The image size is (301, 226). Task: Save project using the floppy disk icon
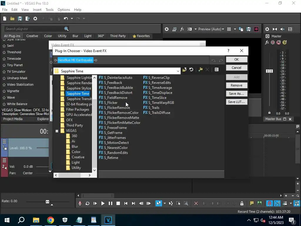coord(20,19)
